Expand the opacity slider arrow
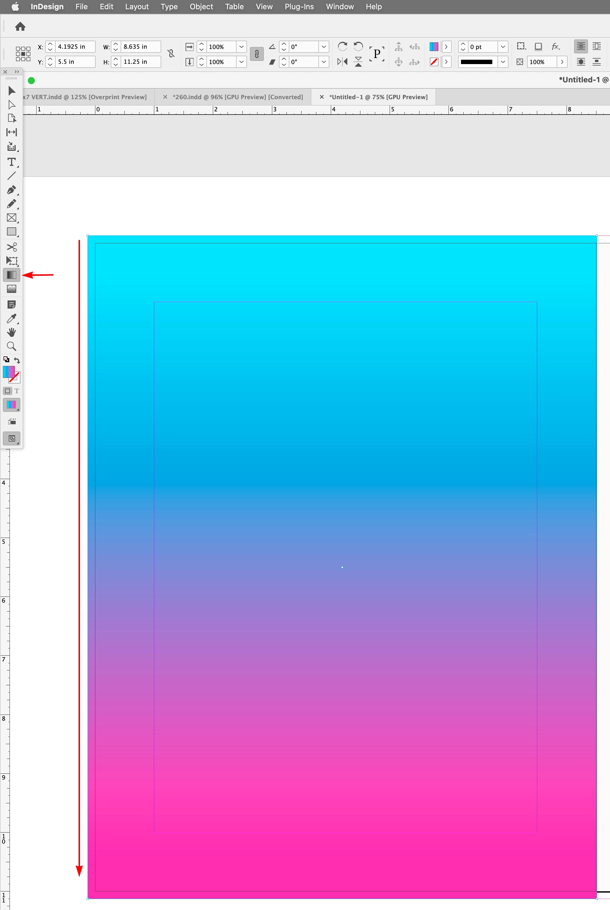 (562, 62)
